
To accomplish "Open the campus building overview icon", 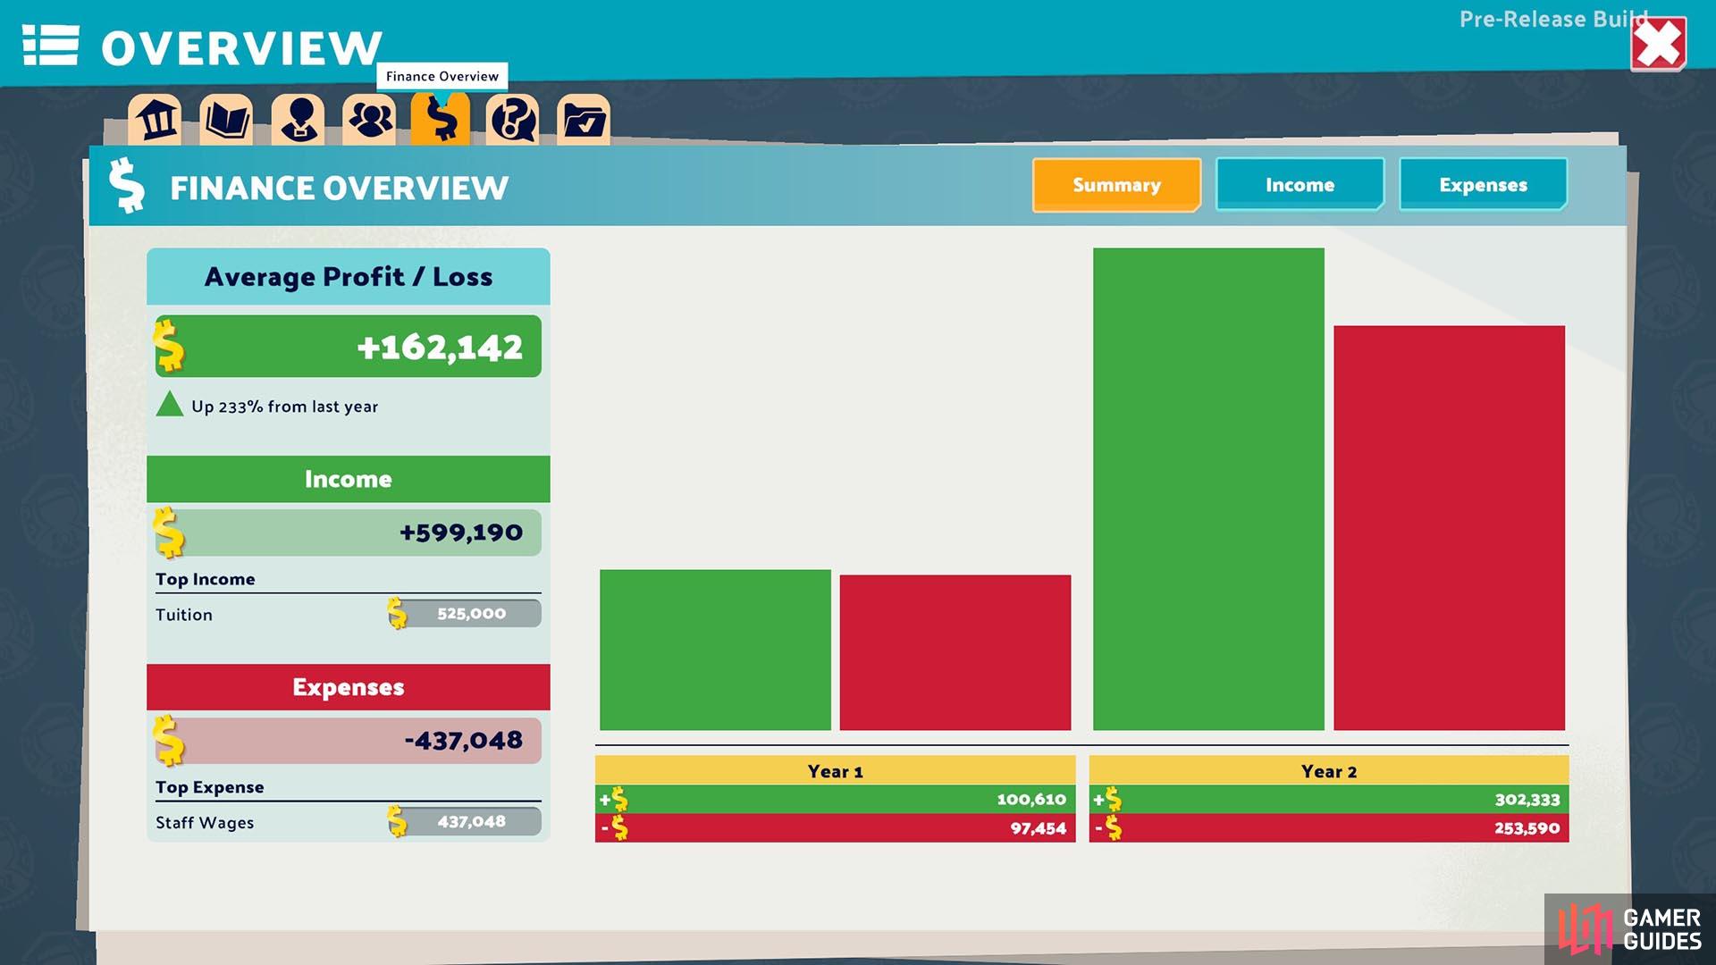I will [x=156, y=120].
